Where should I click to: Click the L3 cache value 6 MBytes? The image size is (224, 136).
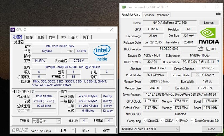(88, 111)
